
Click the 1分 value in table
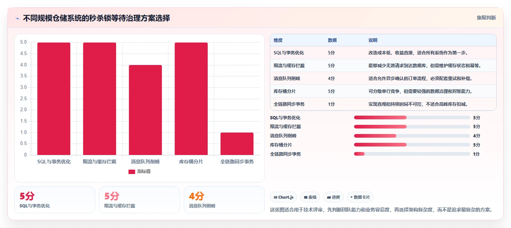tap(331, 104)
